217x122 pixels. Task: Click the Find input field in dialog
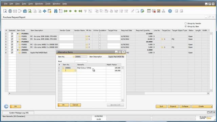click(81, 61)
